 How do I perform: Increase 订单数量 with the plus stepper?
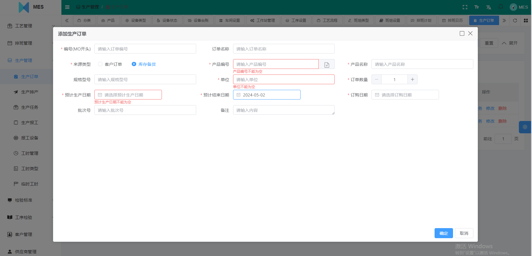coord(412,79)
